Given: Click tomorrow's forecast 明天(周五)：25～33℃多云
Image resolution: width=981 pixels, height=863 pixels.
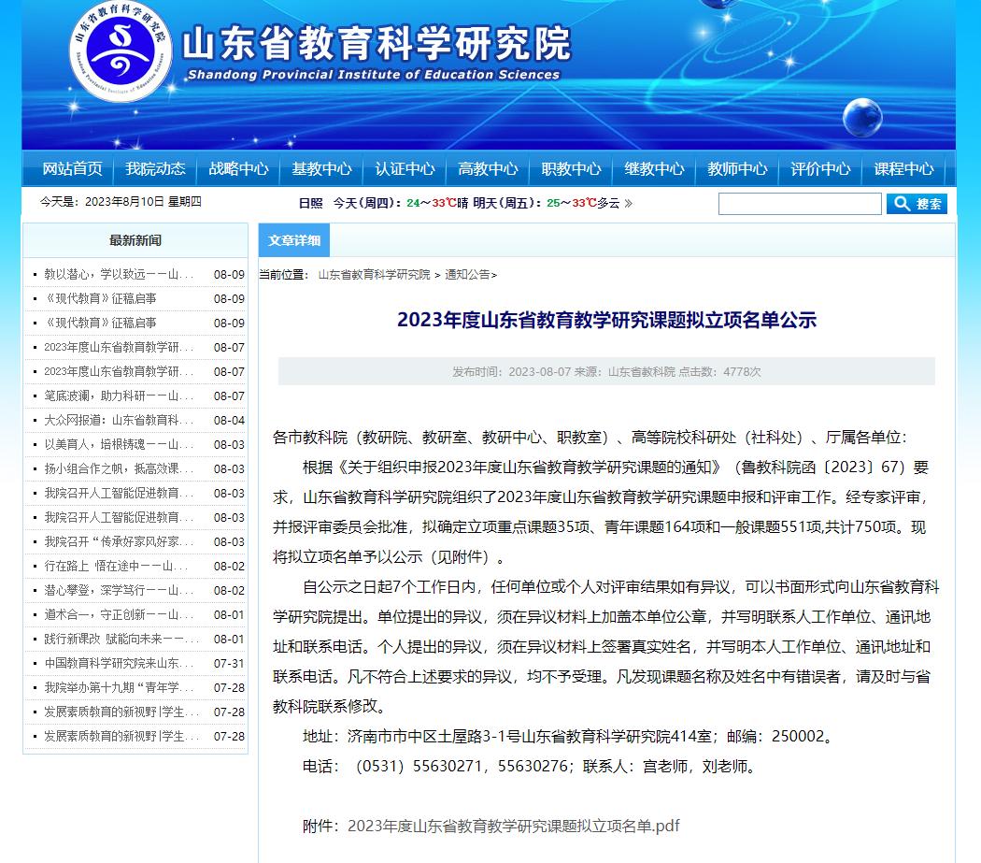Looking at the screenshot, I should (x=547, y=203).
